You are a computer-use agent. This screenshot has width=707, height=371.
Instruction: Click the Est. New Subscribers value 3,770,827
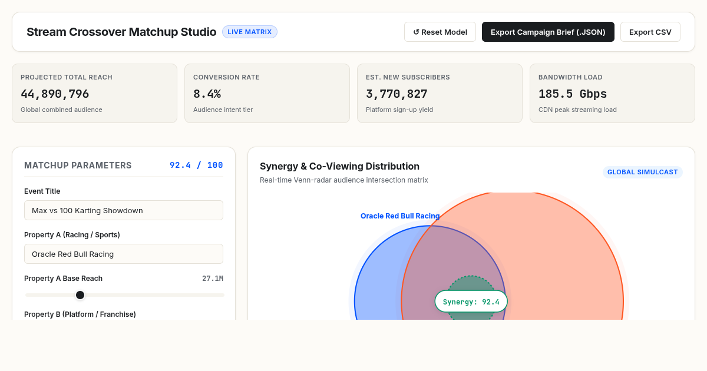(x=397, y=94)
